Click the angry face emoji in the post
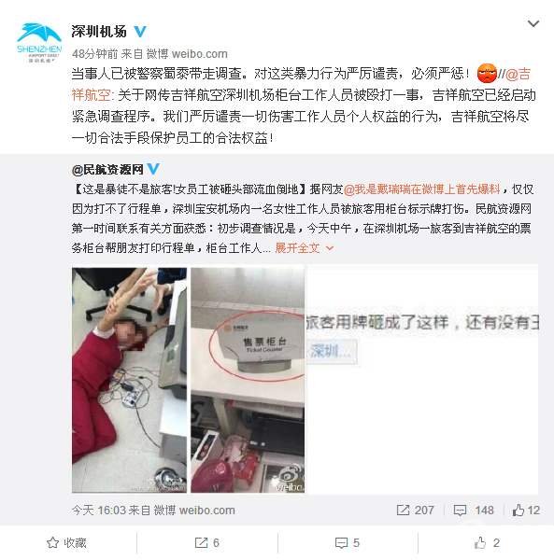This screenshot has width=554, height=560. 487,73
